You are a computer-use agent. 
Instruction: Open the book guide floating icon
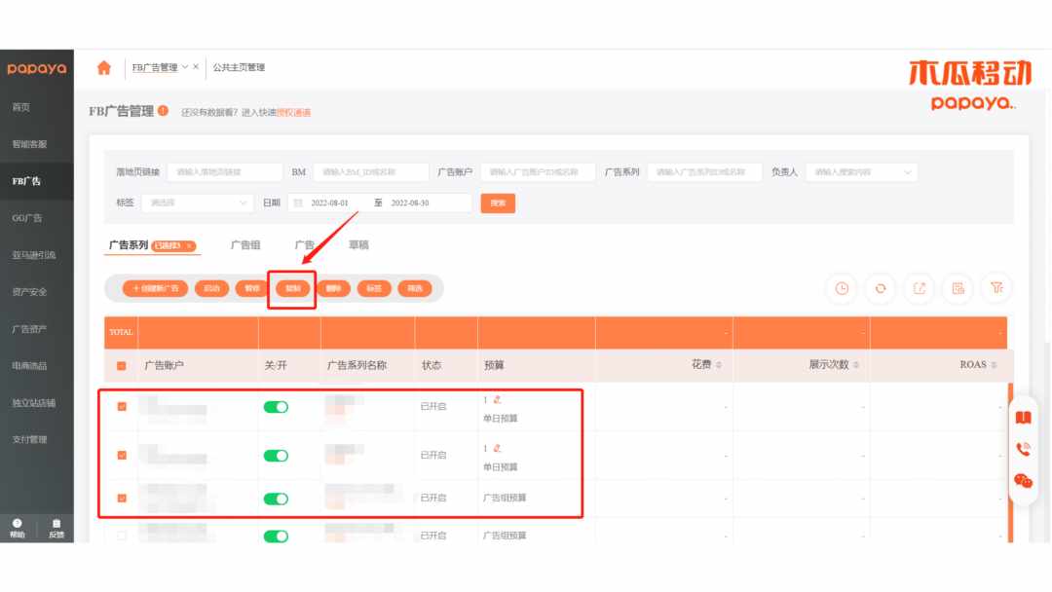[1023, 418]
